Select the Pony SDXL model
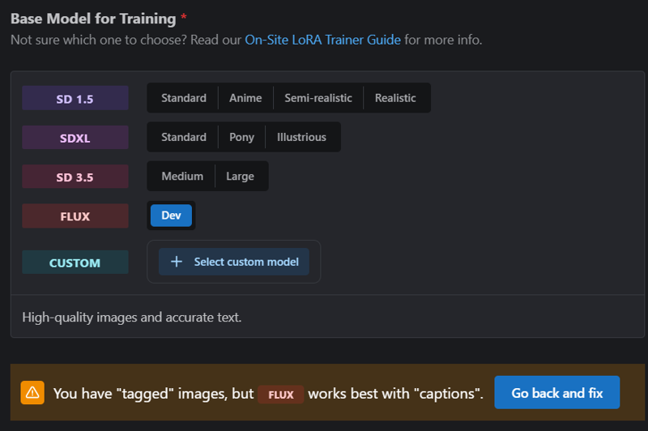 tap(241, 137)
